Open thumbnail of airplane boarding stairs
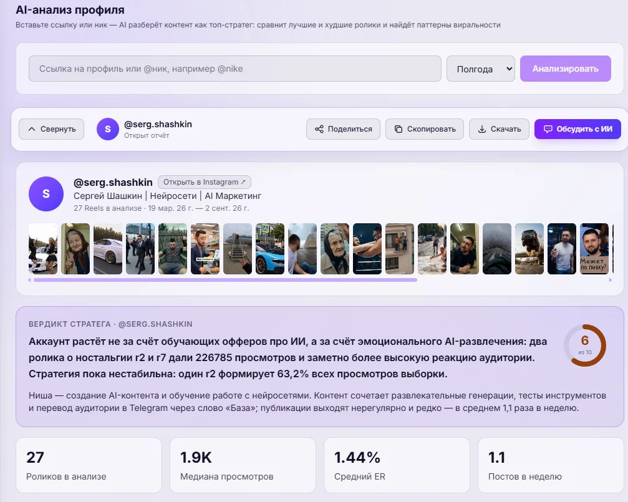This screenshot has width=628, height=502. point(238,249)
